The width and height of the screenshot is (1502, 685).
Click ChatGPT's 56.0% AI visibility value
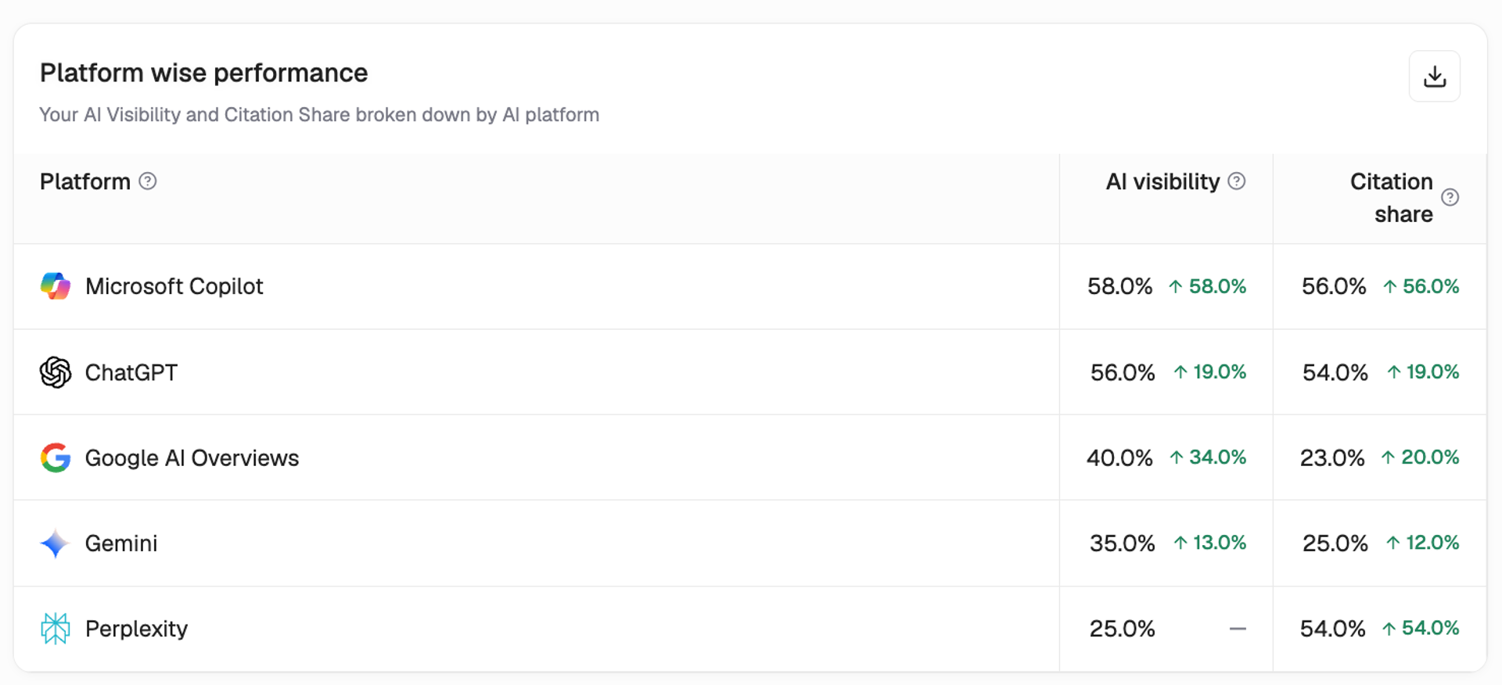pyautogui.click(x=1123, y=372)
